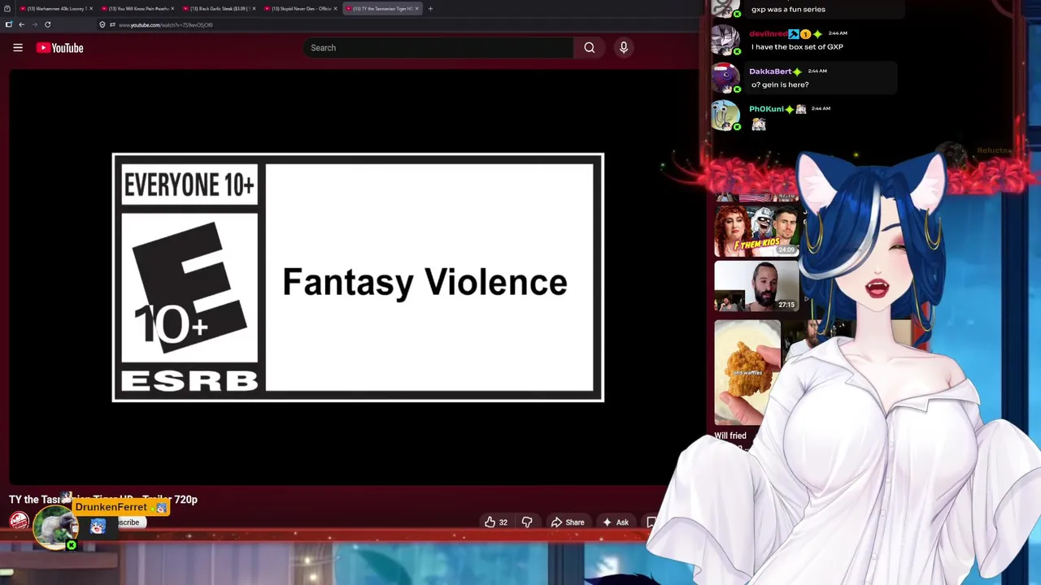Like the video with thumbs up
The width and height of the screenshot is (1041, 585).
click(495, 522)
